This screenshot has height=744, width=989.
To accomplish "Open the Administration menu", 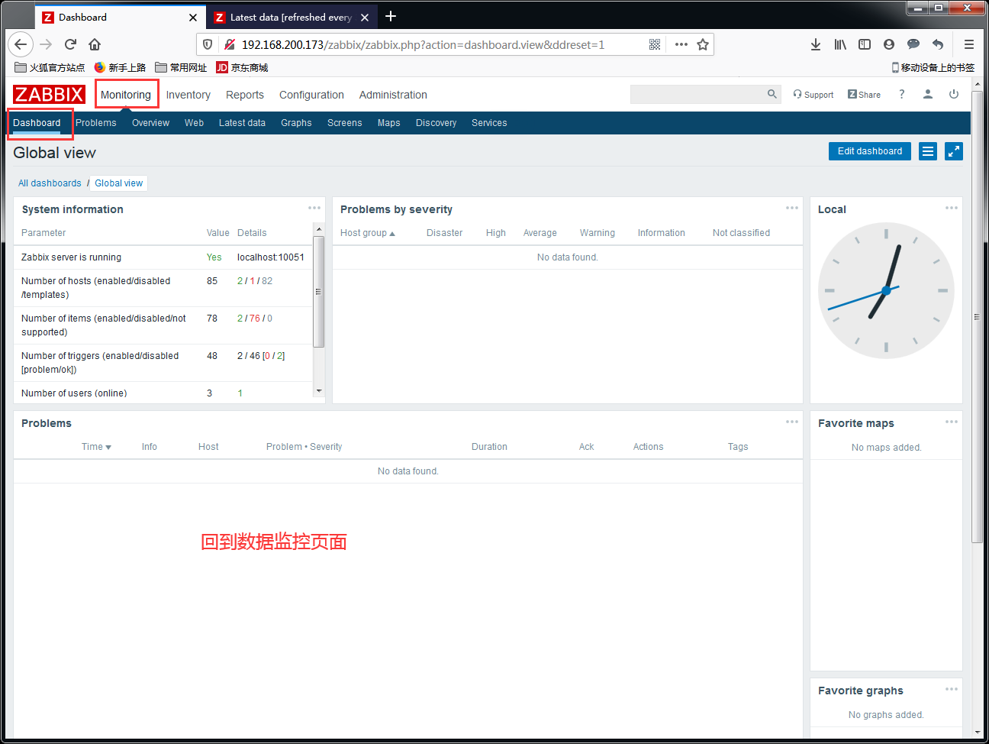I will pyautogui.click(x=393, y=95).
